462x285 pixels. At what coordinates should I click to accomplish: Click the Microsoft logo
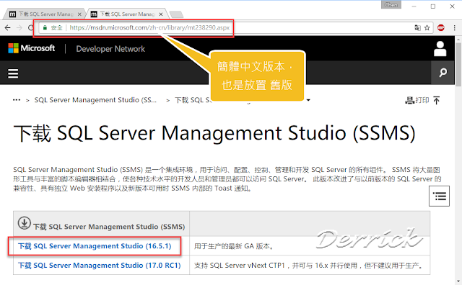click(32, 48)
